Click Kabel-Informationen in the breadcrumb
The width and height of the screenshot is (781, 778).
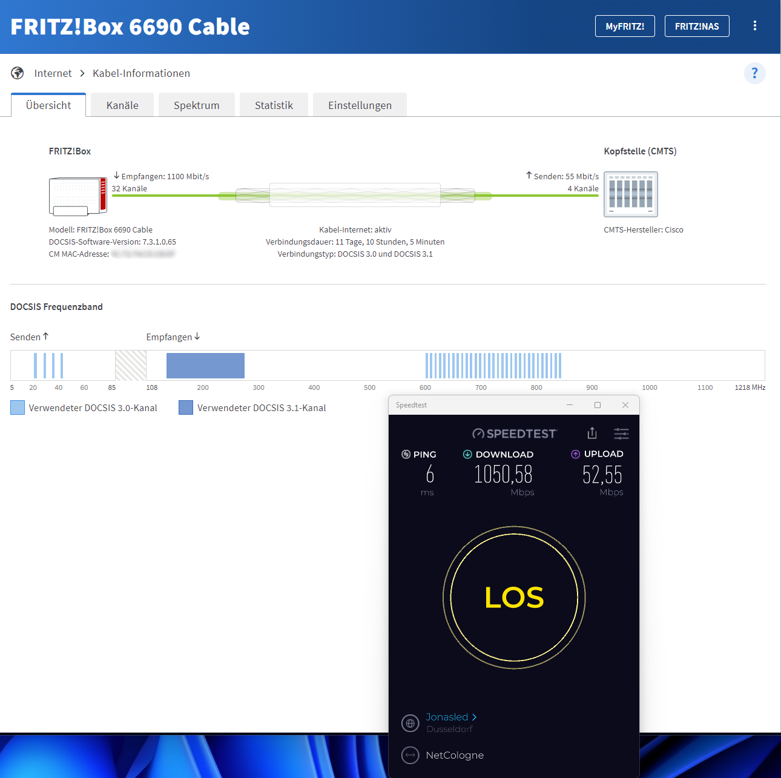[141, 73]
